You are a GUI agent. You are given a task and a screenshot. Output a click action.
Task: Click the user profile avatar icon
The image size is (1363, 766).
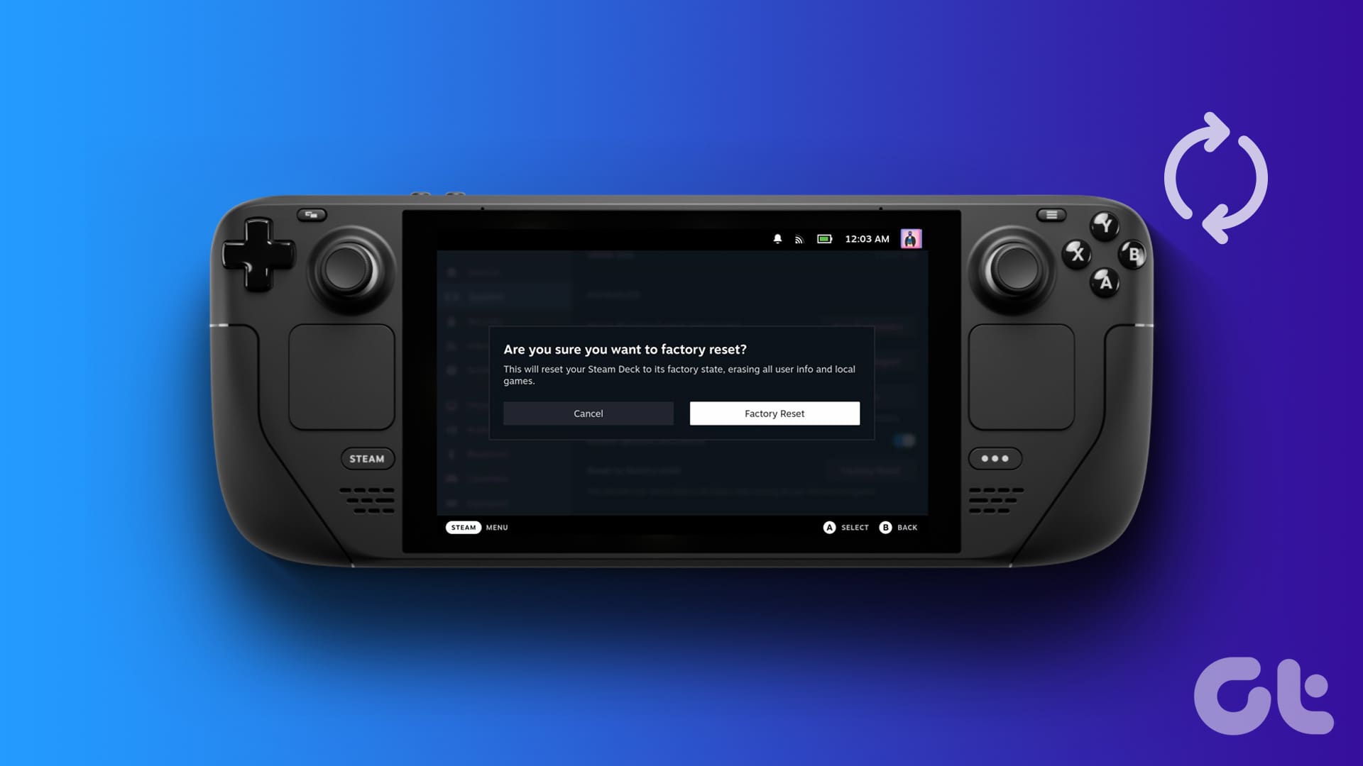coord(909,238)
